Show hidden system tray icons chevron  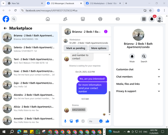[x=125, y=132]
